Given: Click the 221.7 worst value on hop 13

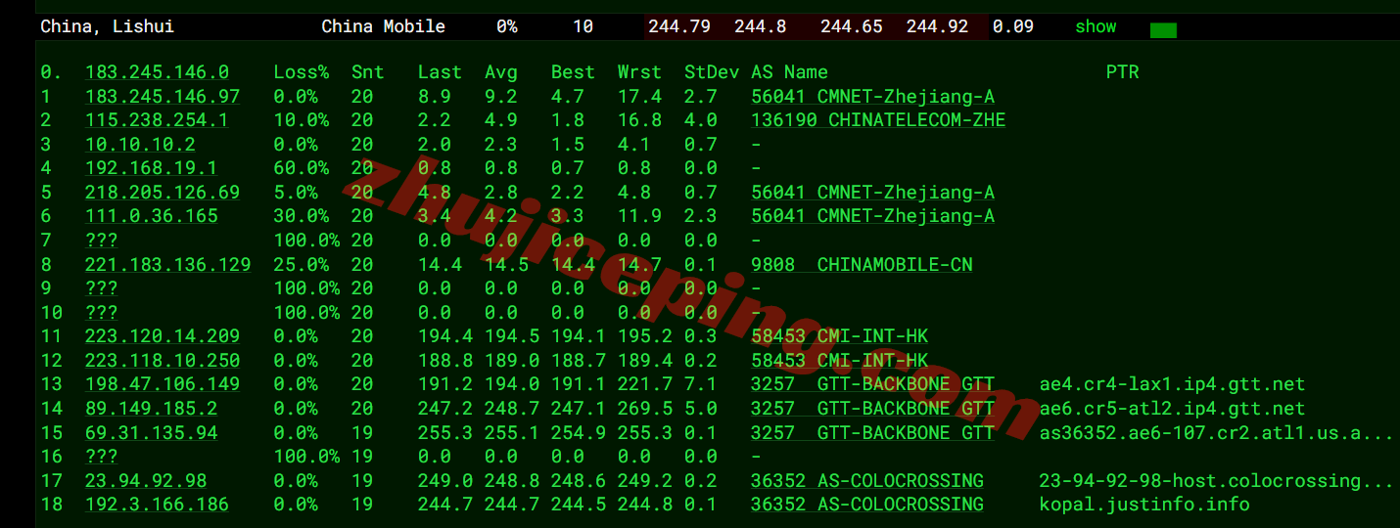Looking at the screenshot, I should [x=639, y=384].
